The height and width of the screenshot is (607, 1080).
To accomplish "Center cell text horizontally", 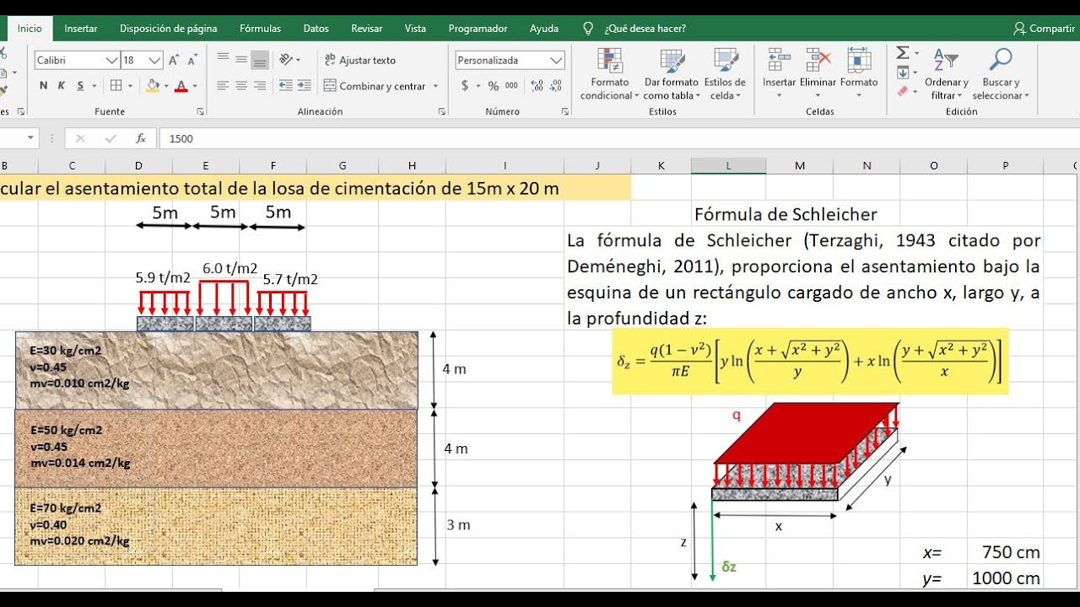I will click(241, 86).
